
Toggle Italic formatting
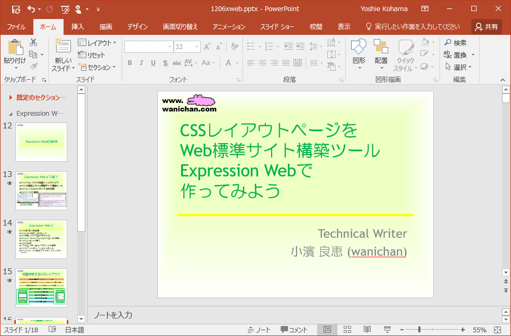tap(141, 63)
